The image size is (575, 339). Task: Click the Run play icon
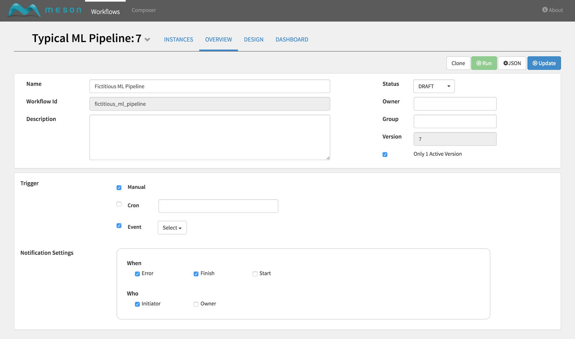click(479, 63)
